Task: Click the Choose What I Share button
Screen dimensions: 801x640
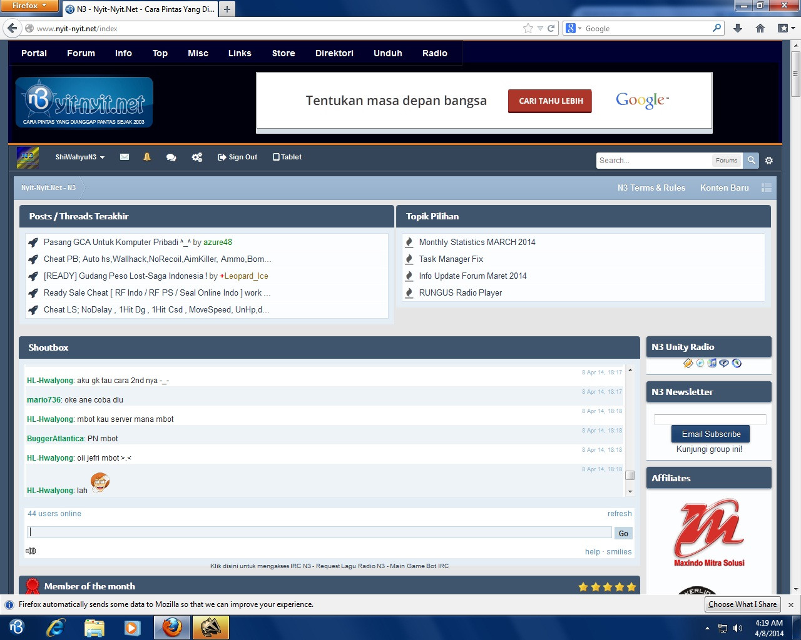Action: point(742,604)
